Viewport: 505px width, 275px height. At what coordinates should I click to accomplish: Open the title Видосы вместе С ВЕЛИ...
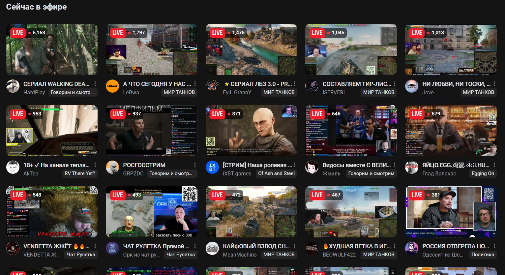pyautogui.click(x=357, y=165)
